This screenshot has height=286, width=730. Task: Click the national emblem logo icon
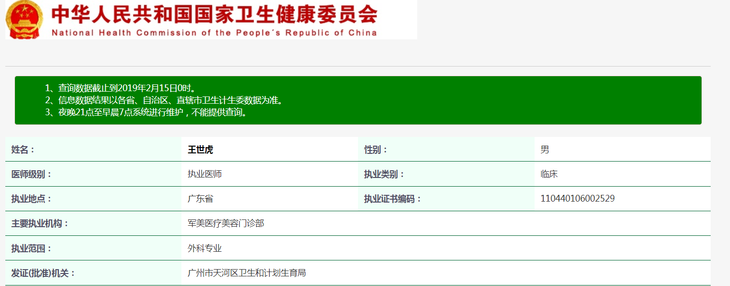[24, 19]
